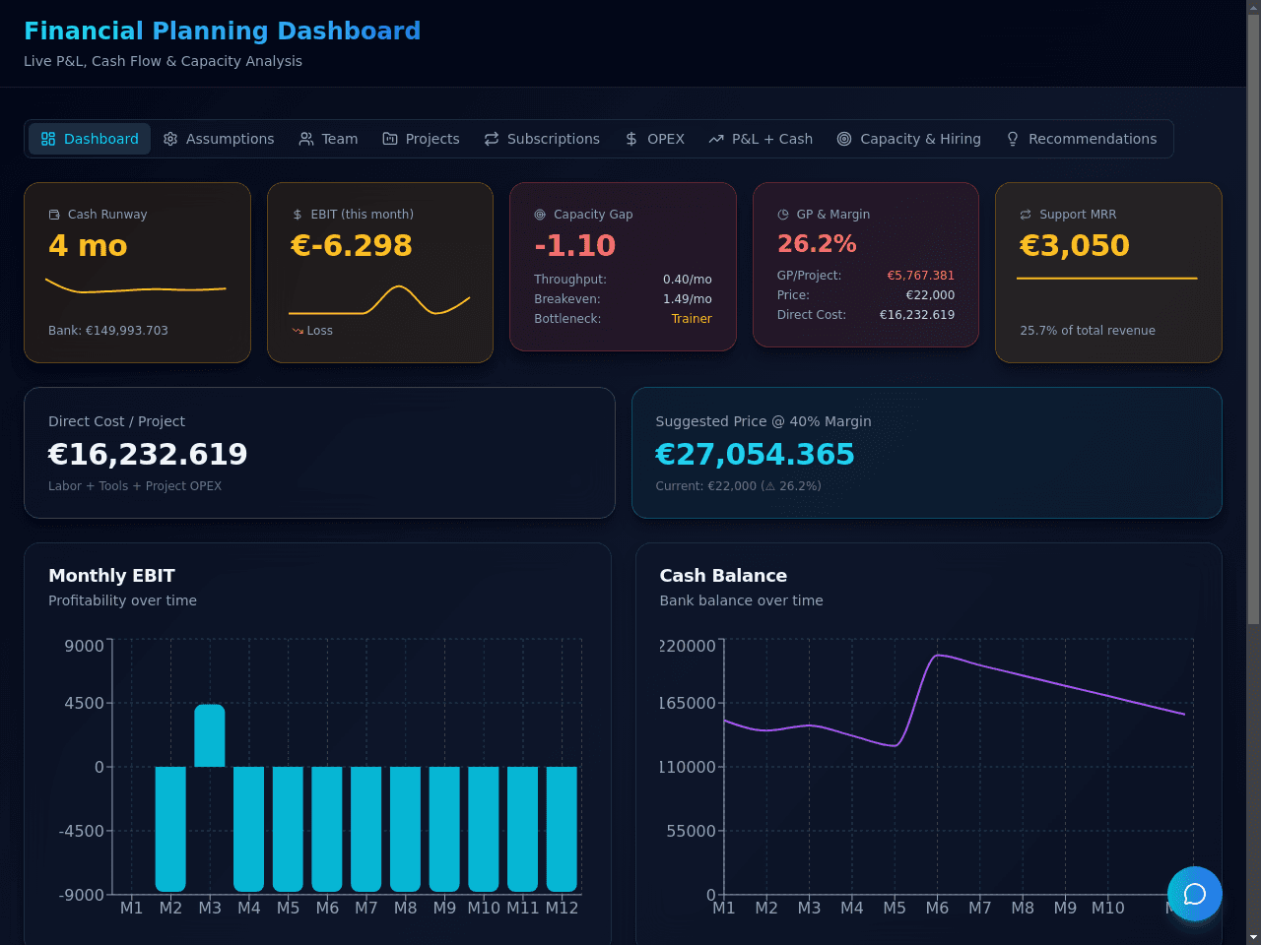Open the Capacity & Hiring tab
This screenshot has width=1261, height=945.
coord(908,139)
